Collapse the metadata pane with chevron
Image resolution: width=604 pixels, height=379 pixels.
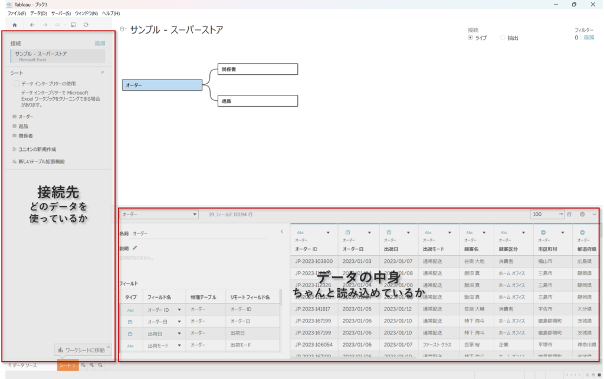click(x=281, y=232)
